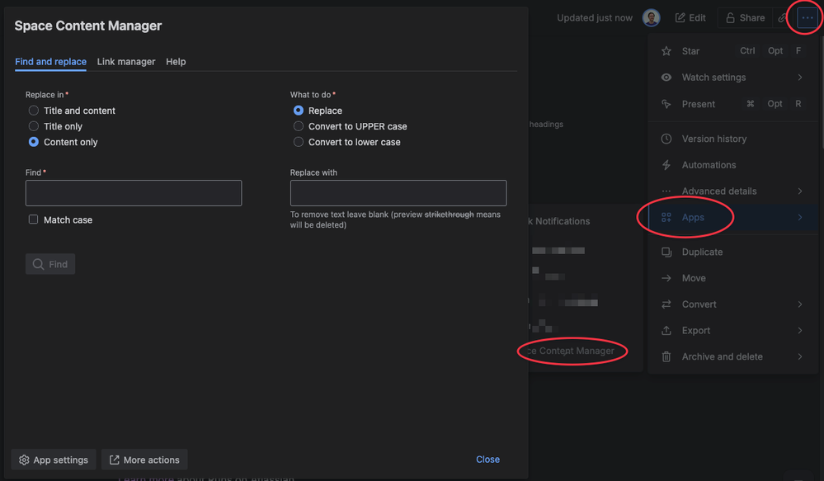
Task: Choose Move from the menu
Action: pyautogui.click(x=694, y=278)
